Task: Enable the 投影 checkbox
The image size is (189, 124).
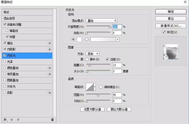Action: (5, 92)
